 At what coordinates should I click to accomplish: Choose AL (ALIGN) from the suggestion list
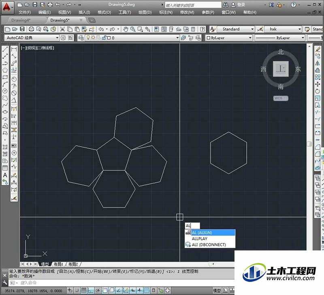(x=210, y=233)
